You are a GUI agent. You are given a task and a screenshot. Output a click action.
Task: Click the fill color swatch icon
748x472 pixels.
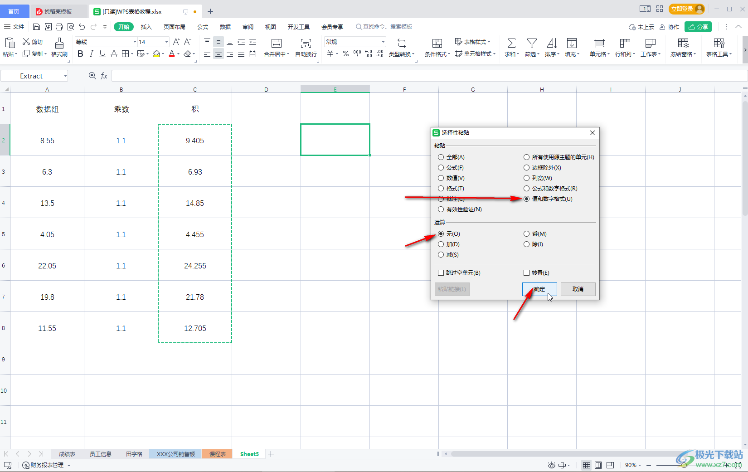pos(156,54)
